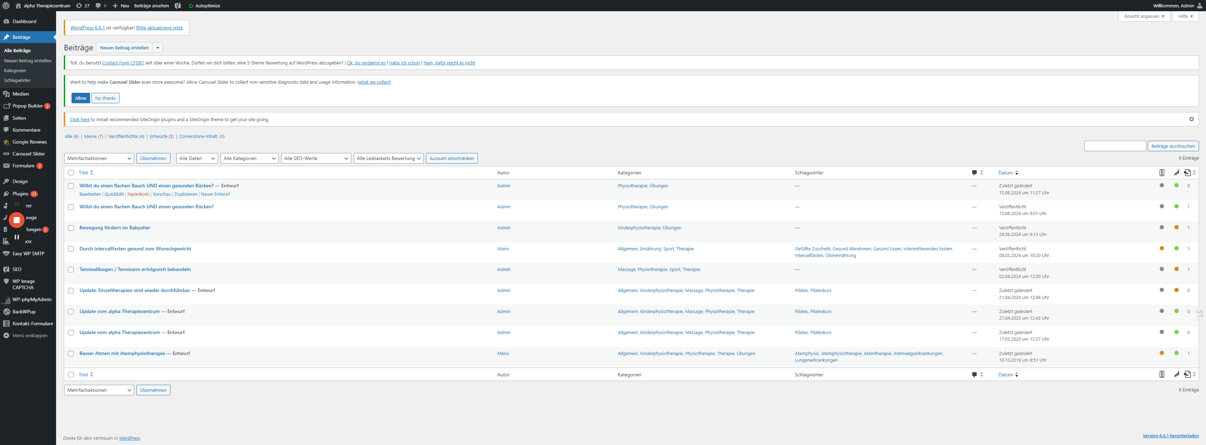
Task: Expand the Neuen Beitrag erstellen arrow
Action: [158, 48]
